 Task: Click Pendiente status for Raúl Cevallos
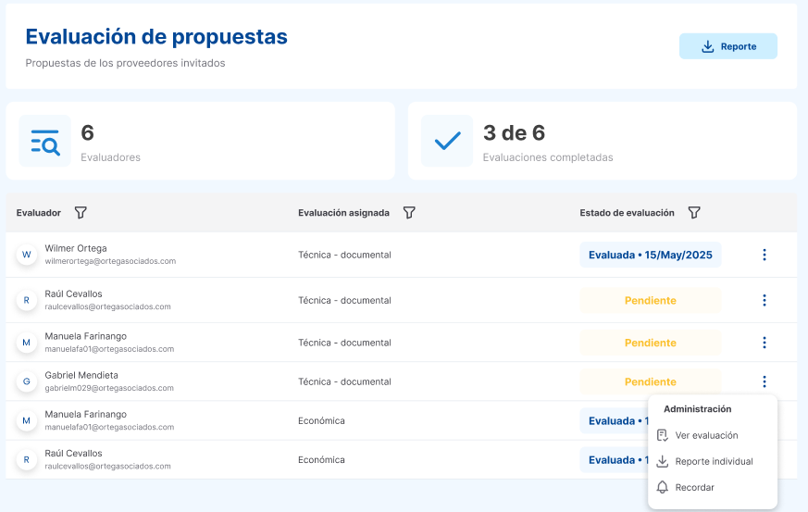pyautogui.click(x=650, y=300)
